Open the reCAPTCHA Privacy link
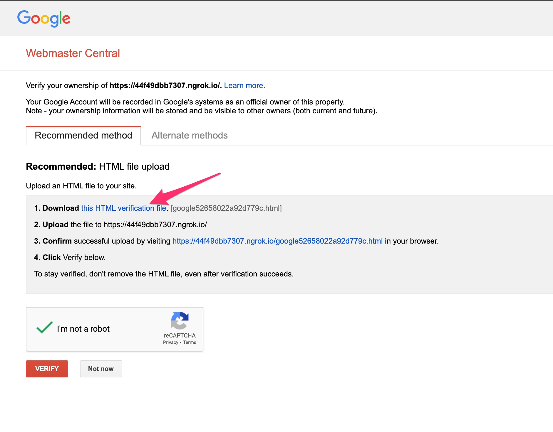553x432 pixels. (x=170, y=342)
